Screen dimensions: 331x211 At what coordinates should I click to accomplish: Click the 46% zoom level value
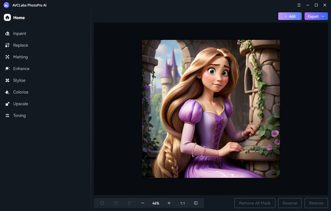point(156,203)
